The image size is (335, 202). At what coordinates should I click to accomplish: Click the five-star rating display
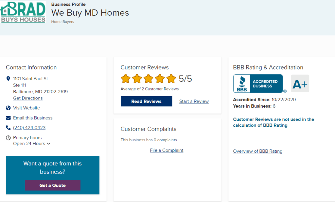coord(148,79)
